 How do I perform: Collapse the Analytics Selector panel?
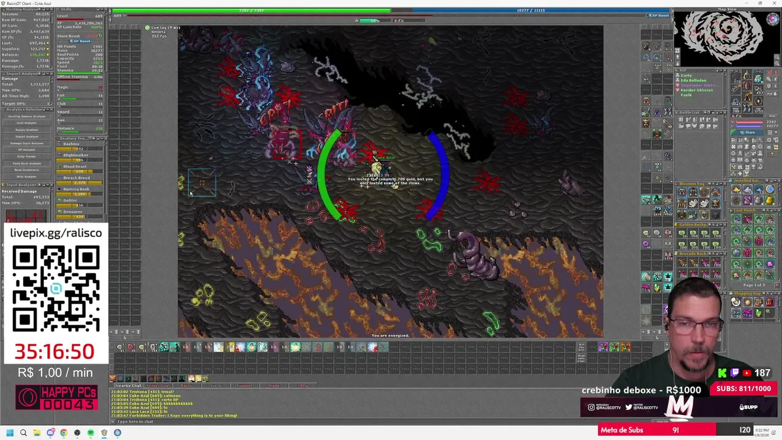tap(48, 109)
